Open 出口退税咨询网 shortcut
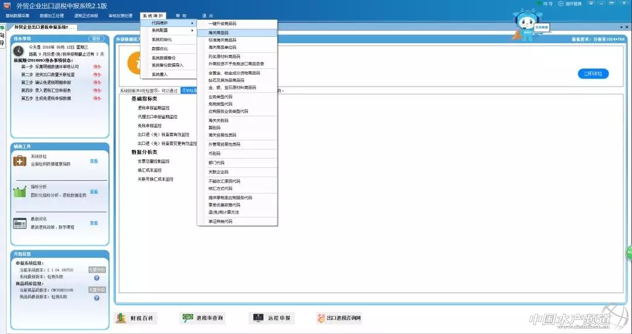 click(x=339, y=318)
